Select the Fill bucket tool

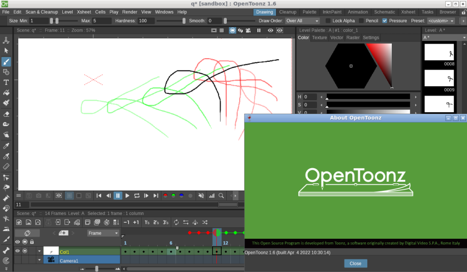point(6,92)
